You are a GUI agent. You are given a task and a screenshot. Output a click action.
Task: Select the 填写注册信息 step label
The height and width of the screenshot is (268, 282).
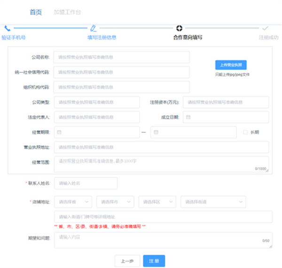(102, 38)
